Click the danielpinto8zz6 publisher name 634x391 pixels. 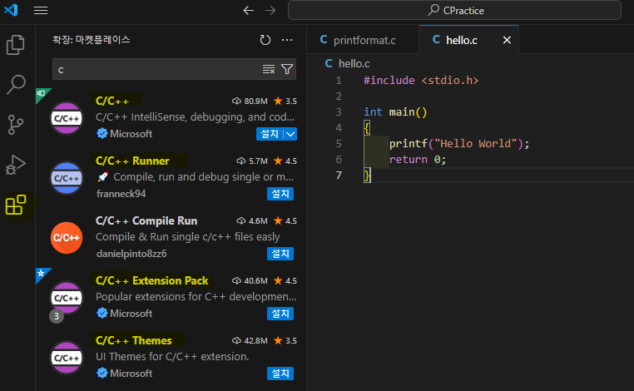tap(131, 254)
